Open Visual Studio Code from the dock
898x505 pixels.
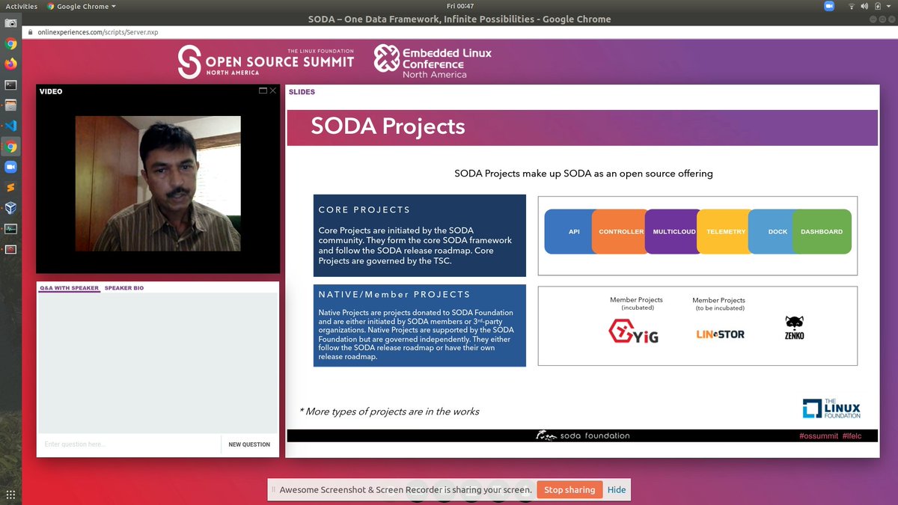[10, 126]
